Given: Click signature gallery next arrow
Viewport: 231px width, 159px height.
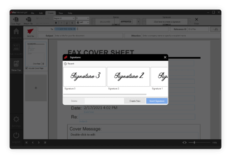Looking at the screenshot, I should [190, 22].
